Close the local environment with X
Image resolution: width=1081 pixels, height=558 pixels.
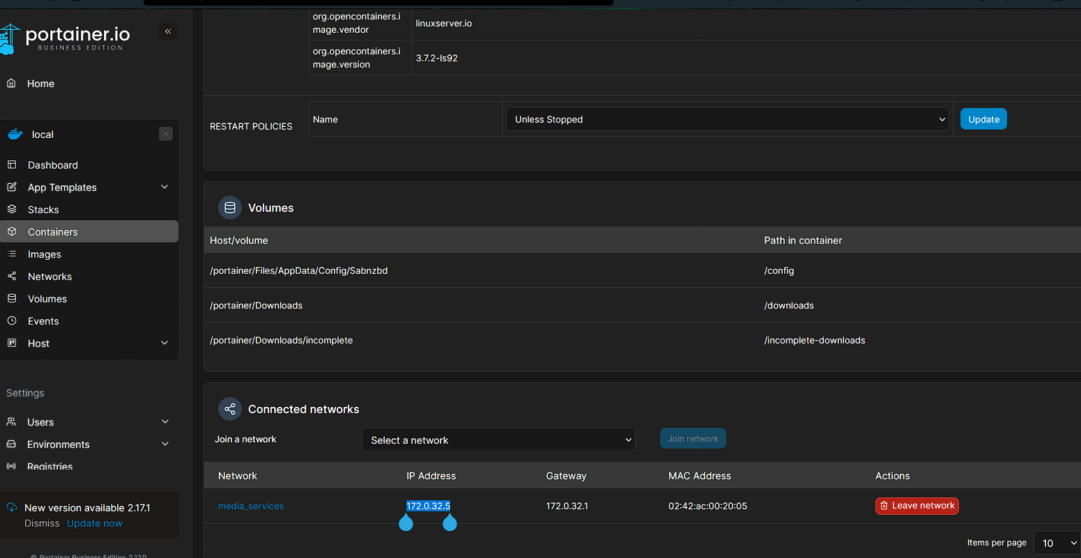click(165, 134)
